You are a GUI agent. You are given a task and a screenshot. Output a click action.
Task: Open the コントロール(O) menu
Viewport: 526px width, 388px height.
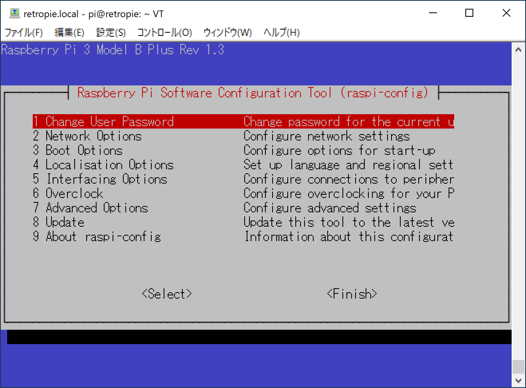point(164,32)
